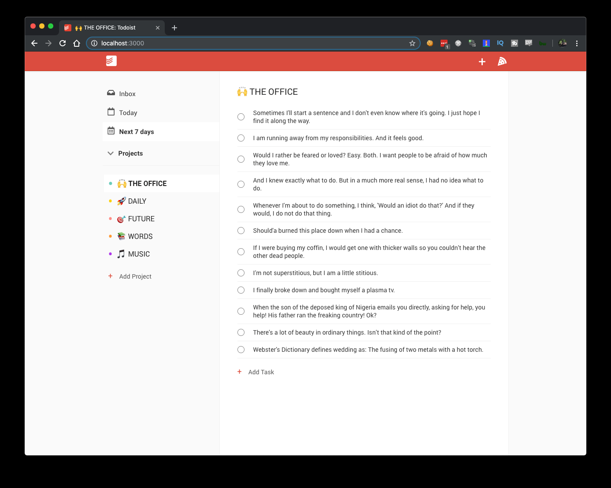Click the bookmark star in the address bar
The image size is (611, 488).
tap(412, 43)
